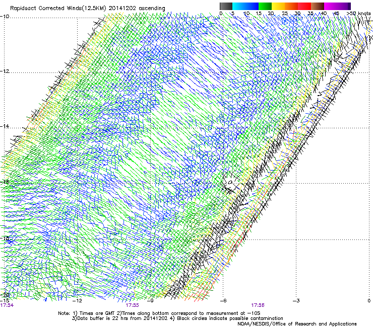Image resolution: width=373 pixels, height=327 pixels.
Task: Click the red 30-35 knots color swatch
Action: click(304, 6)
